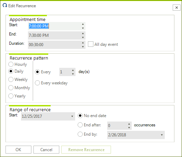
Task: Increase the End time with up arrow
Action: [x=83, y=33]
